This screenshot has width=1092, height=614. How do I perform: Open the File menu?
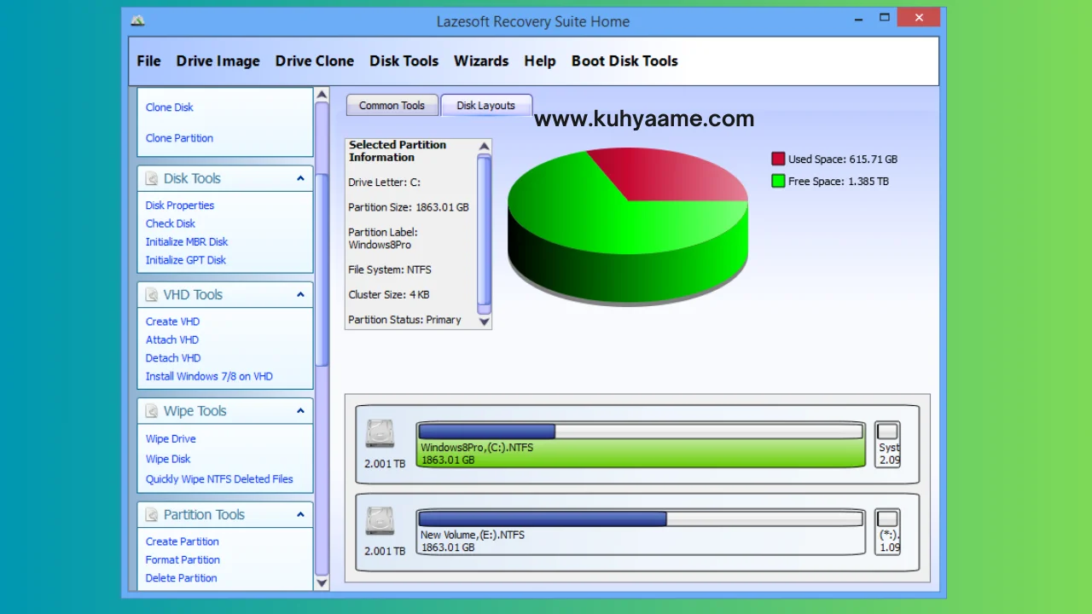(148, 61)
